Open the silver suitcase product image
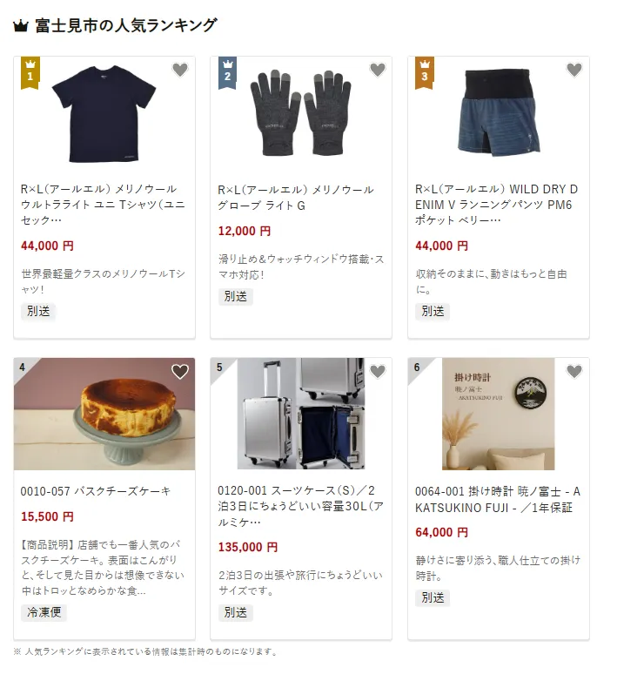The height and width of the screenshot is (681, 644). coord(301,414)
